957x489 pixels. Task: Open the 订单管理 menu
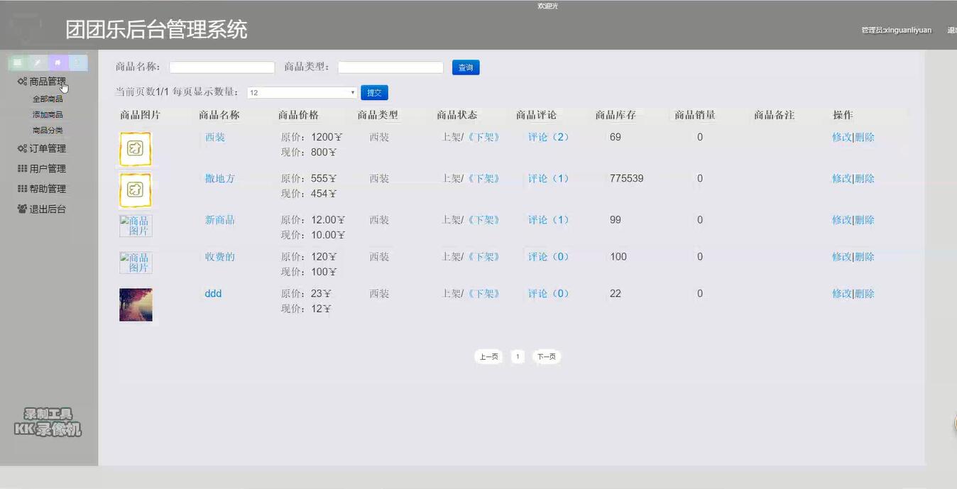(46, 148)
